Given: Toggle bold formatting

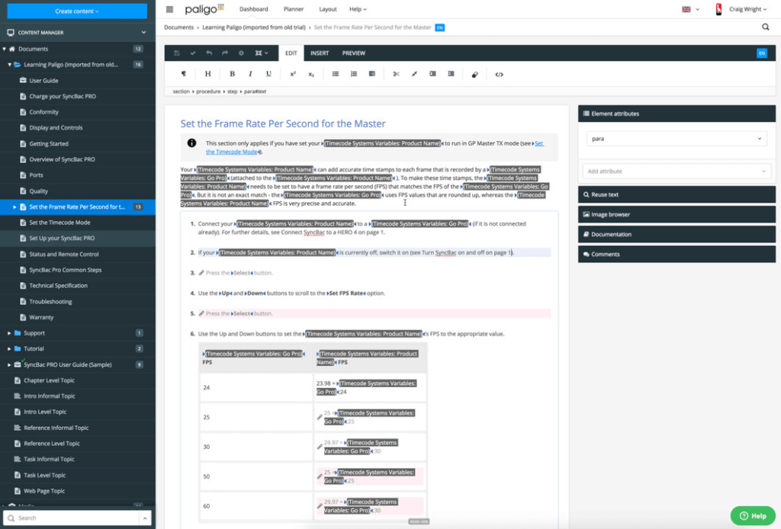Looking at the screenshot, I should point(232,74).
